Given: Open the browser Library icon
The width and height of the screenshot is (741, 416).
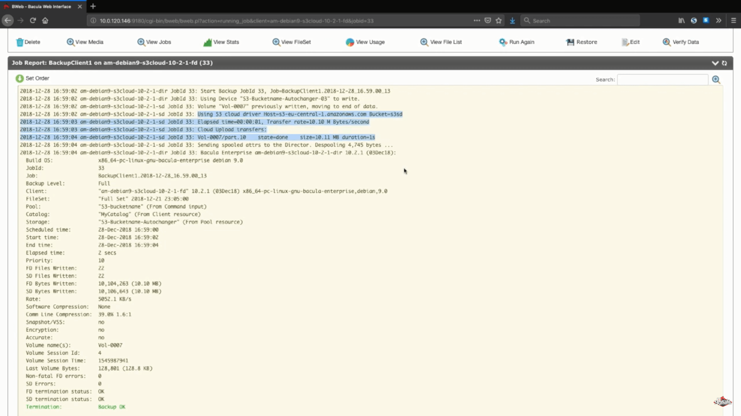Looking at the screenshot, I should point(682,20).
